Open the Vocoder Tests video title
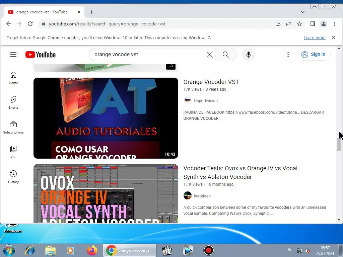The image size is (343, 257). click(x=240, y=172)
